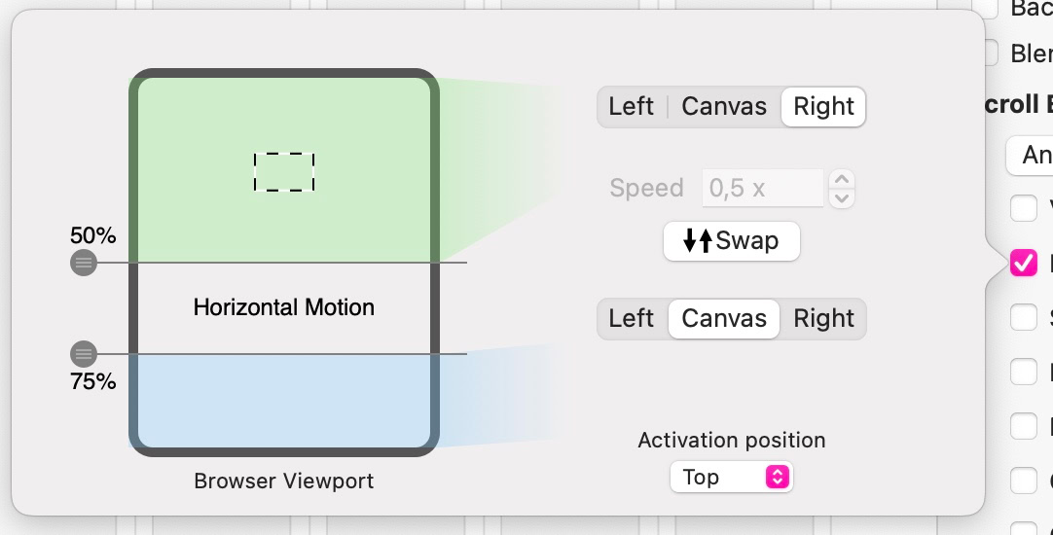Click the dashed rectangle element in the viewport

284,171
